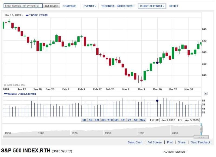The width and height of the screenshot is (216, 157).
Task: Click the FROM date field
Action: (x=168, y=120)
